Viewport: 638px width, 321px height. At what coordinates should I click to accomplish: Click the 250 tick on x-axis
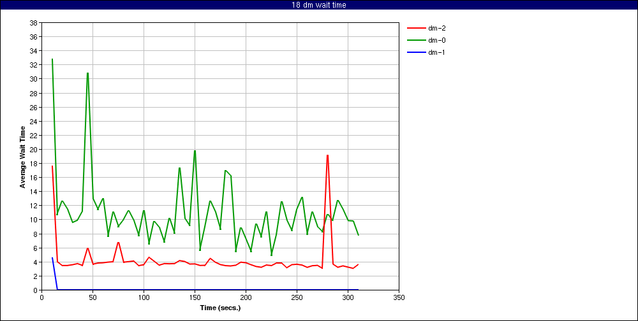pos(297,297)
